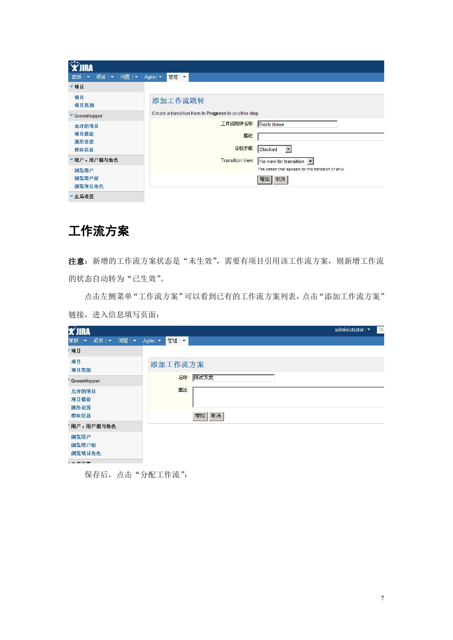Screen dimensions: 453x640
Task: Click the 名称 field in the 添加工作流方案 form
Action: tap(233, 378)
